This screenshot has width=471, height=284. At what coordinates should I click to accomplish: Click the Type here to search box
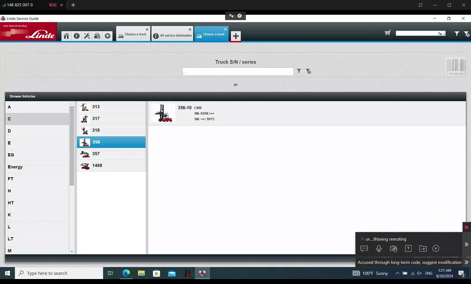pyautogui.click(x=59, y=273)
